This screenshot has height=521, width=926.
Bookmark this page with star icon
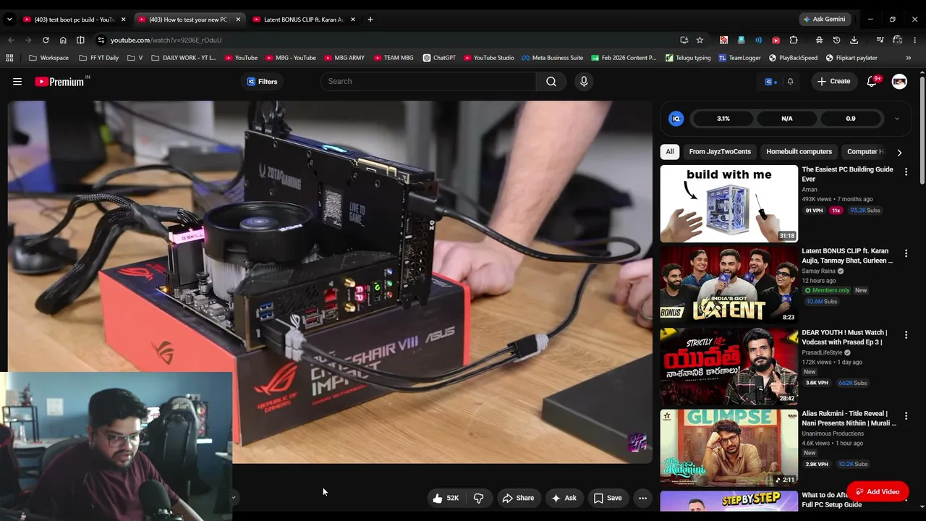tap(700, 40)
